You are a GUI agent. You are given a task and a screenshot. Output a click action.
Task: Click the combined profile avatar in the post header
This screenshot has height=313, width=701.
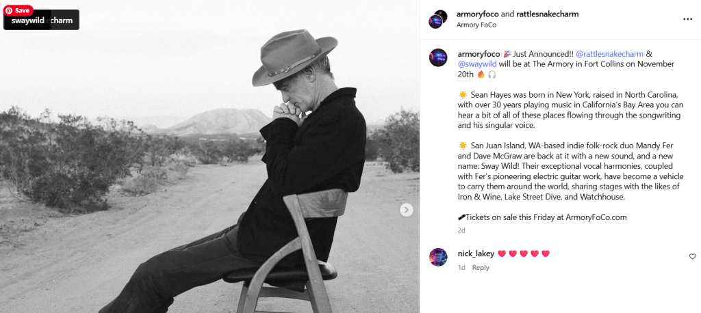[438, 18]
